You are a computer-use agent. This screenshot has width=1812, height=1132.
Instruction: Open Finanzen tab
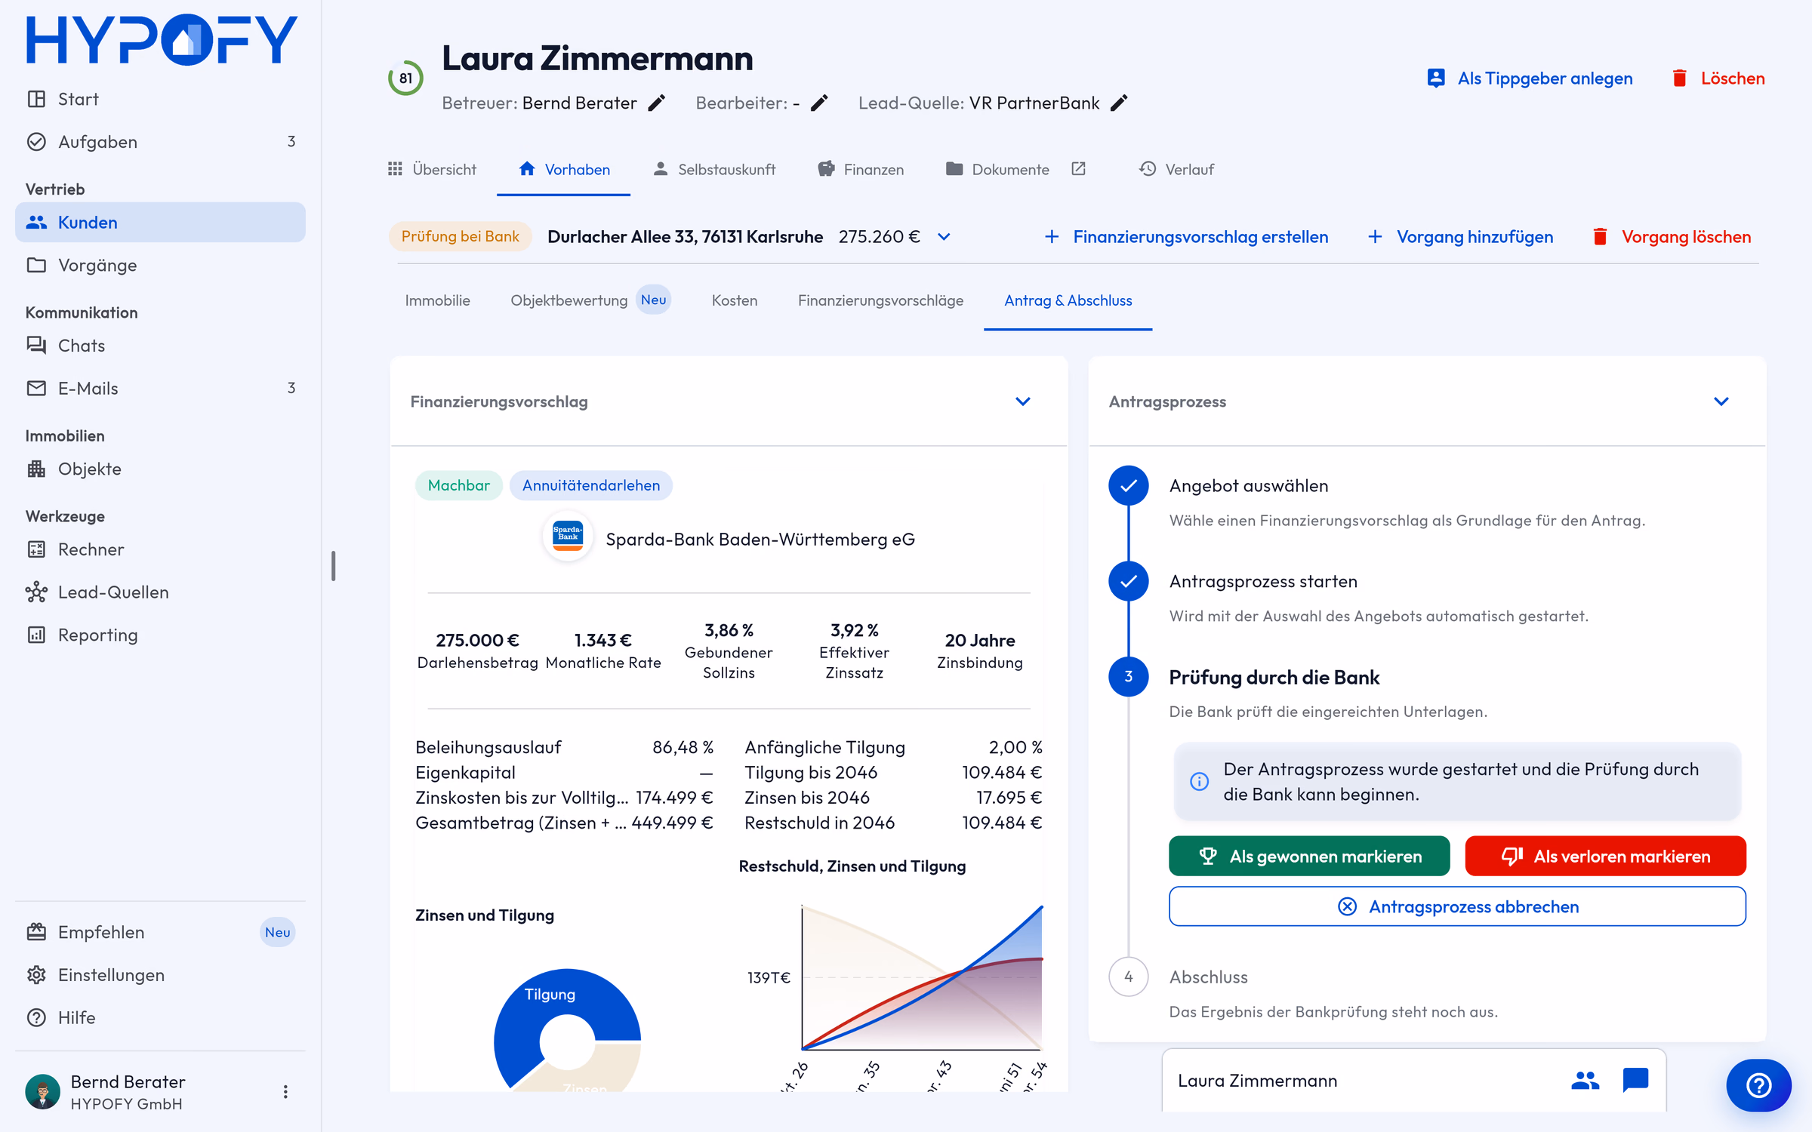[861, 169]
